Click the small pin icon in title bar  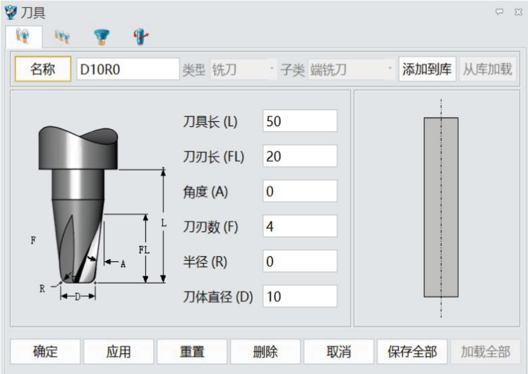(499, 12)
